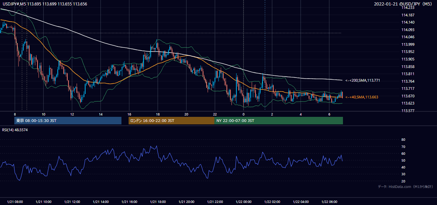Click the price axis value 113.670
The image size is (437, 205).
(408, 96)
